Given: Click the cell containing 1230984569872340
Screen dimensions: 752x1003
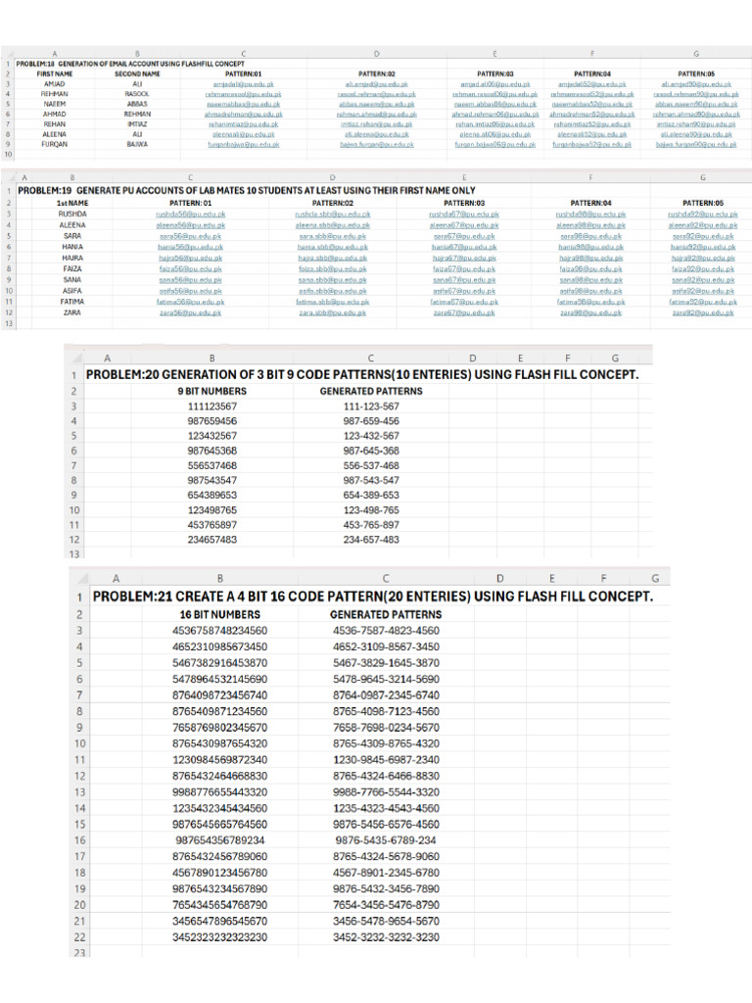Looking at the screenshot, I should [x=220, y=760].
